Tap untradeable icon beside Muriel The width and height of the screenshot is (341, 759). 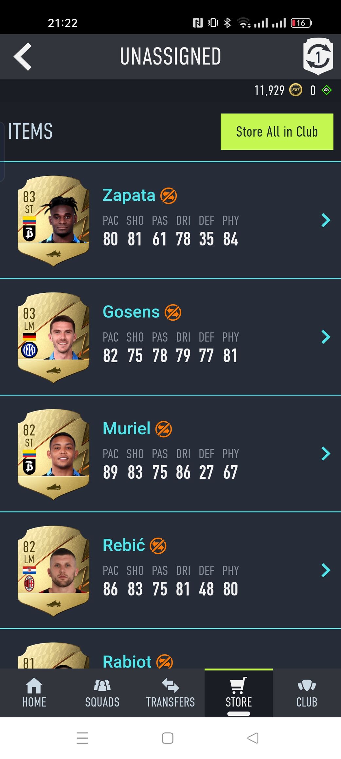click(164, 429)
